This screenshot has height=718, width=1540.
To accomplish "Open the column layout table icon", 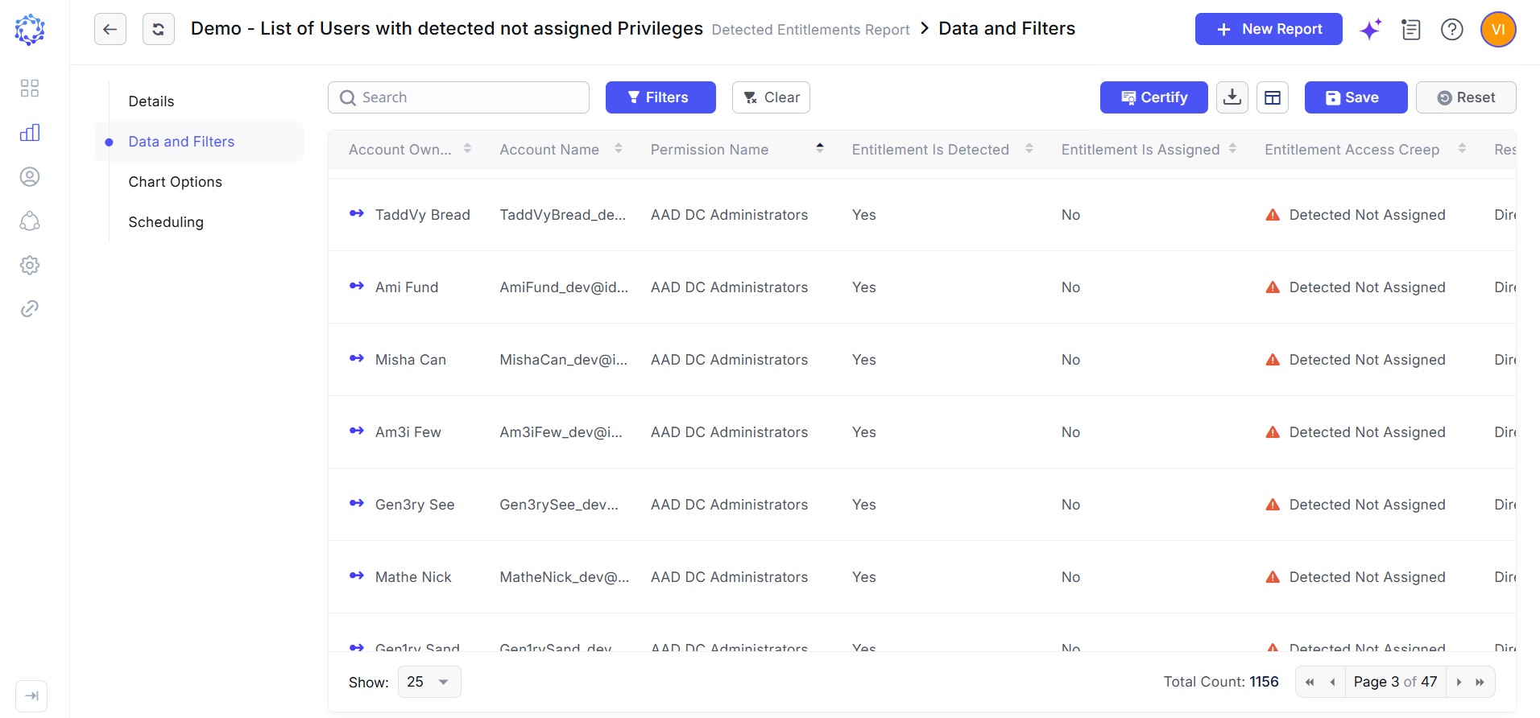I will pos(1273,97).
